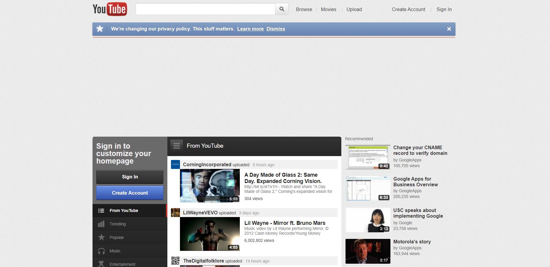550x267 pixels.
Task: Go to the Upload page
Action: coord(354,9)
